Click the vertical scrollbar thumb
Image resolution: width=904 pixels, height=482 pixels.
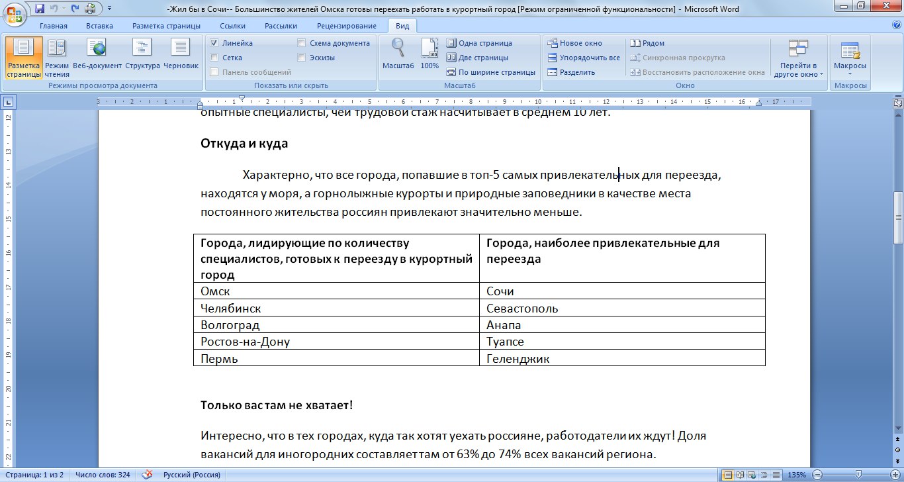(898, 218)
